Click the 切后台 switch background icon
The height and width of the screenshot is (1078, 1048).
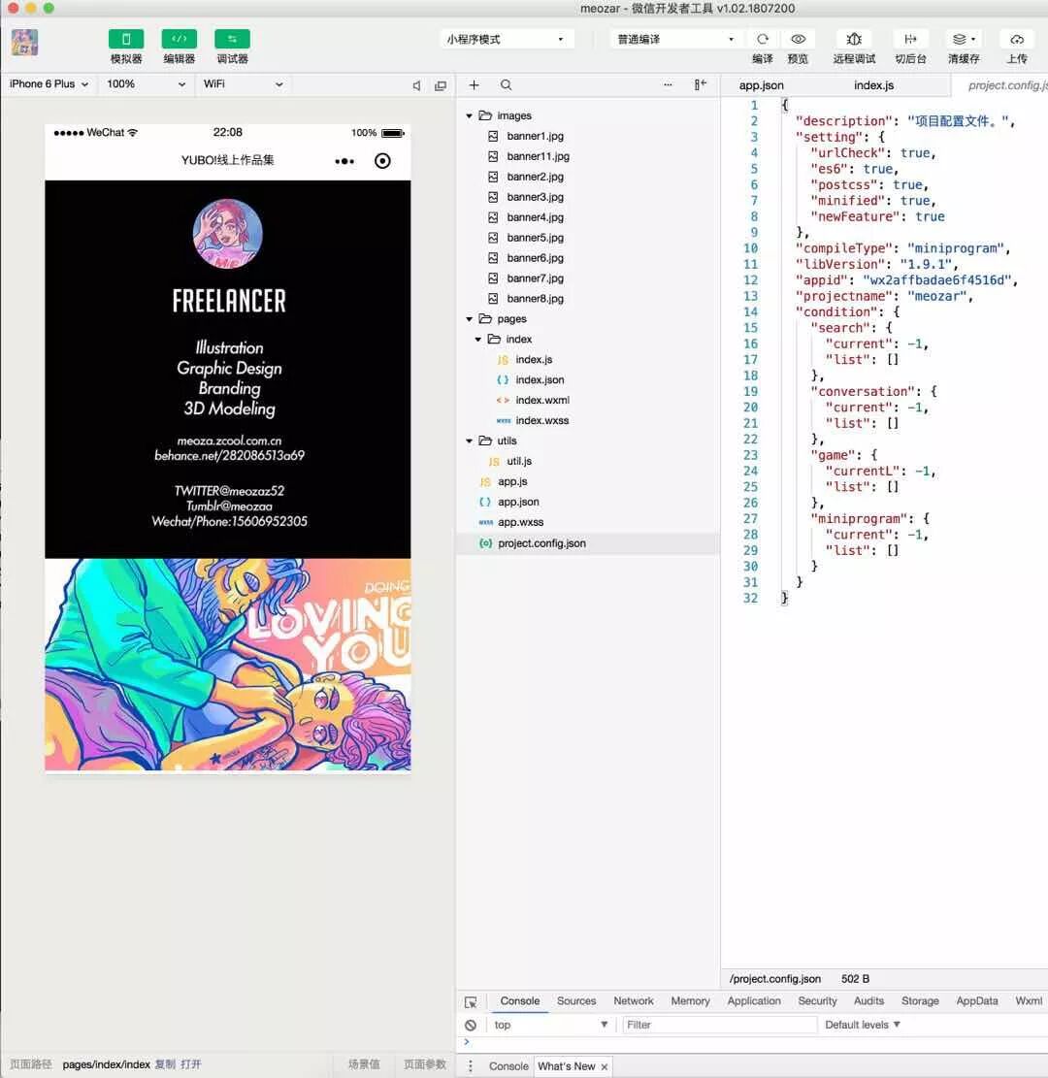[910, 39]
